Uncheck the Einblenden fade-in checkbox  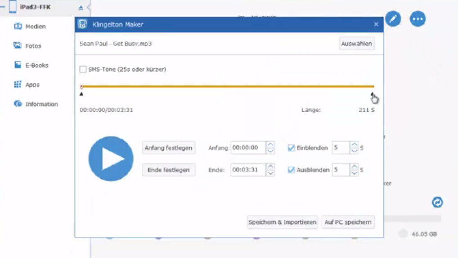pyautogui.click(x=291, y=148)
